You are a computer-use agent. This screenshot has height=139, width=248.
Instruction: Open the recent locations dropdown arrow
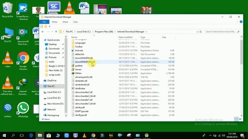pyautogui.click(x=52, y=32)
